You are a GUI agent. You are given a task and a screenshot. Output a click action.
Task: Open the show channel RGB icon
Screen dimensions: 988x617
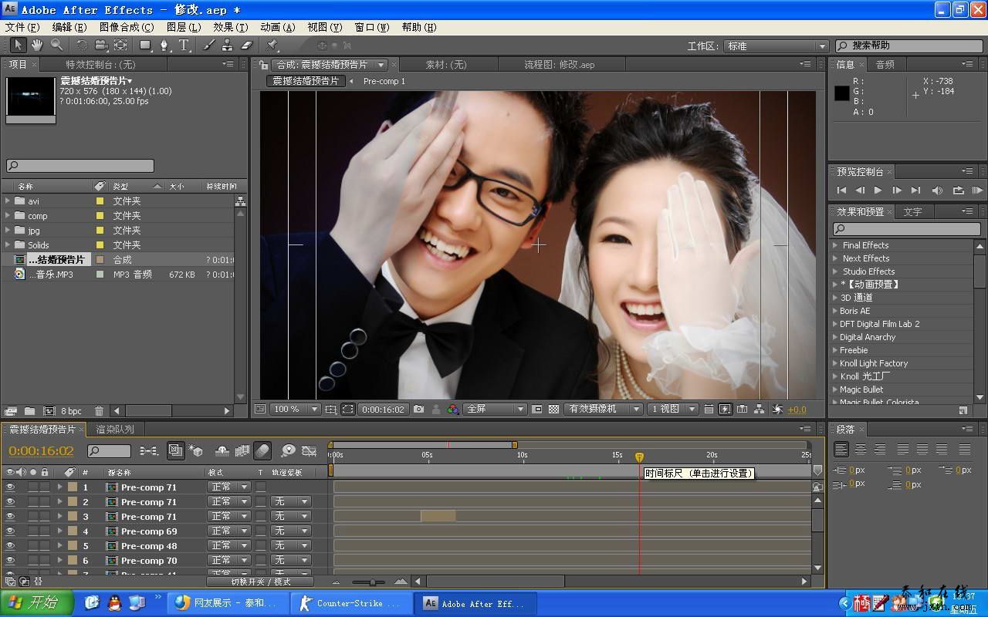(453, 410)
